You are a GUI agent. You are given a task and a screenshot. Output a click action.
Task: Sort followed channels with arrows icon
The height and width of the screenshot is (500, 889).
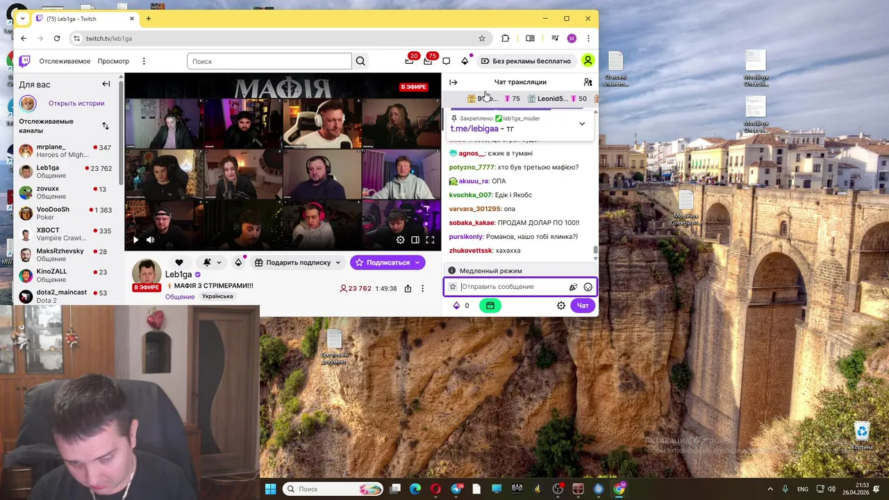tap(106, 126)
